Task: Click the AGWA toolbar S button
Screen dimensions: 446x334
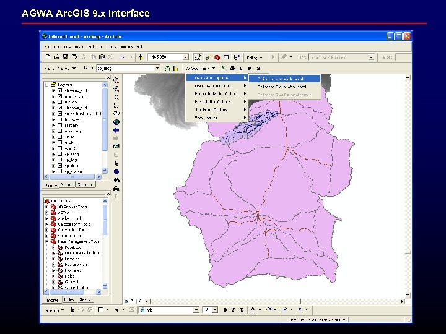Action: pos(258,68)
